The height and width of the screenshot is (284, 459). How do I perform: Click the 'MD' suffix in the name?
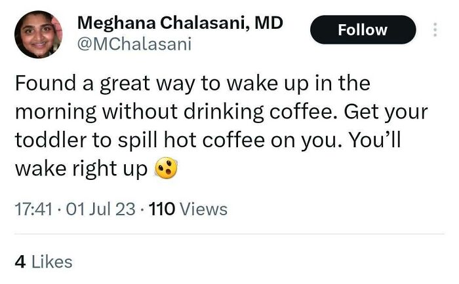[269, 22]
